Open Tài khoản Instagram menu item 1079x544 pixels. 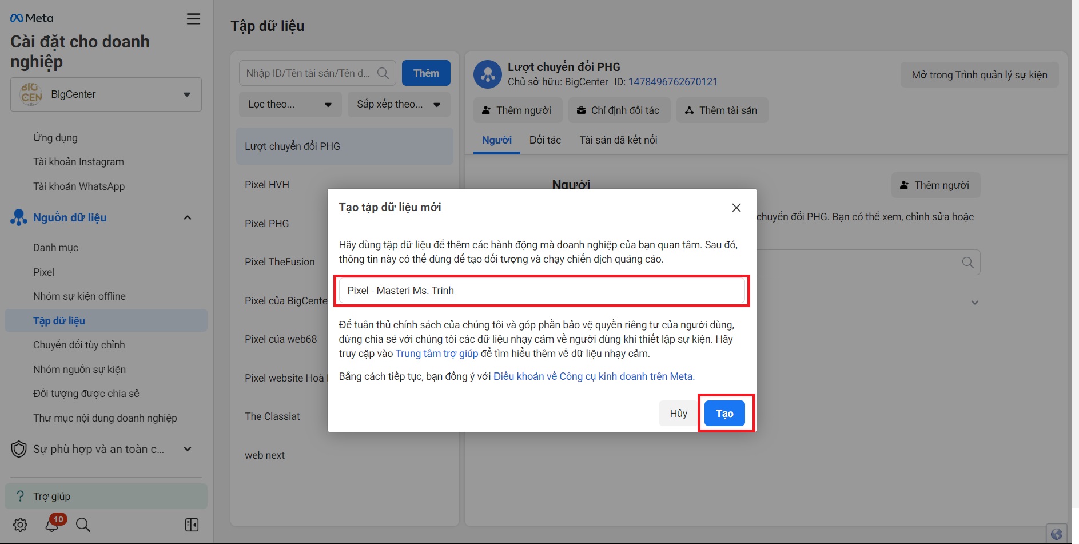pos(78,162)
